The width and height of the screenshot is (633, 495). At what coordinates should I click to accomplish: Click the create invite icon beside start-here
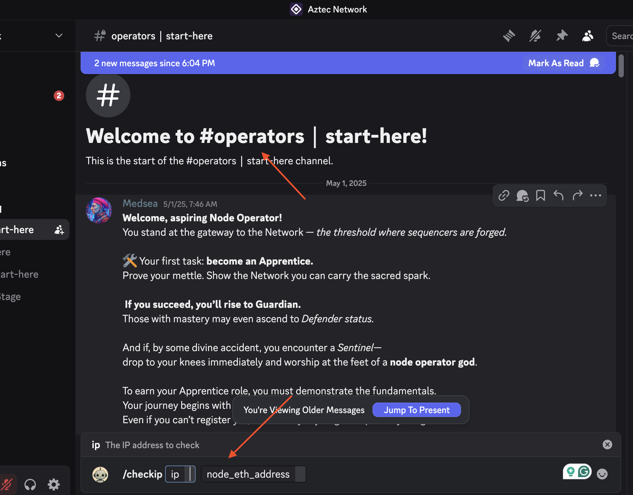59,230
